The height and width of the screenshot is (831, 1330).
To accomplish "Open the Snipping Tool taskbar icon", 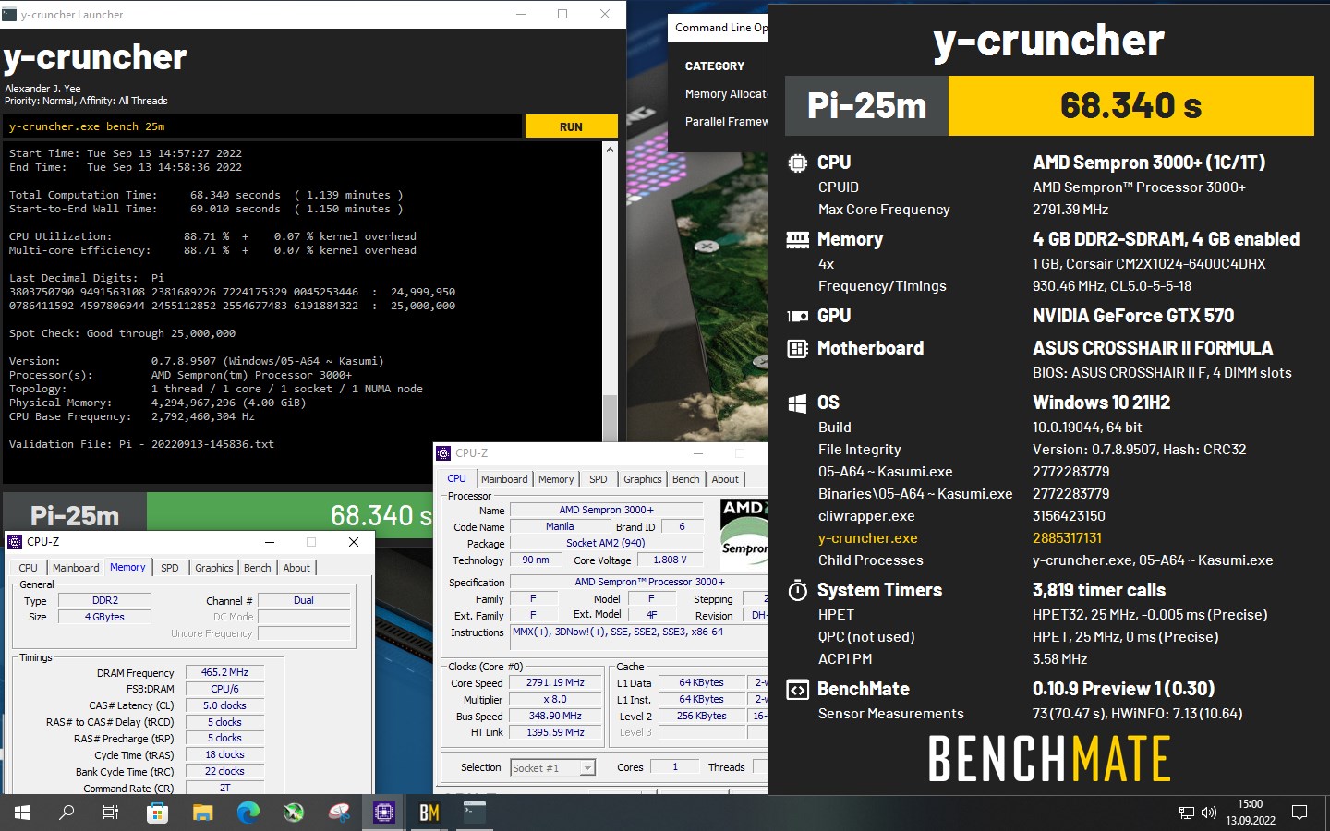I will [x=340, y=813].
